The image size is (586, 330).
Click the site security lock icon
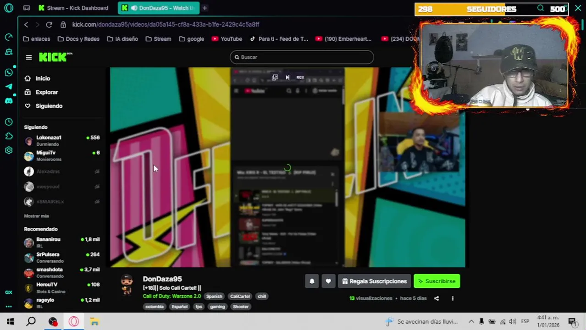pyautogui.click(x=63, y=24)
